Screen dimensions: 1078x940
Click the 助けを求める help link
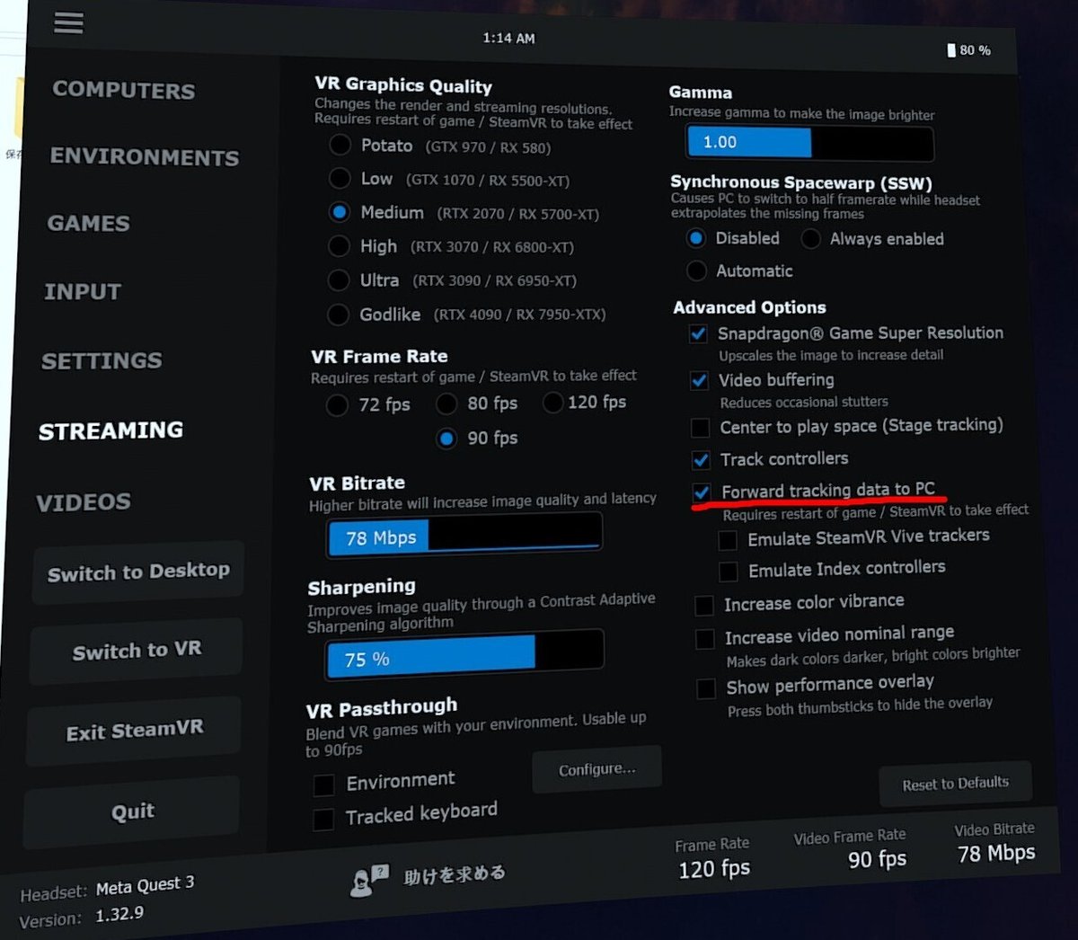(x=454, y=873)
